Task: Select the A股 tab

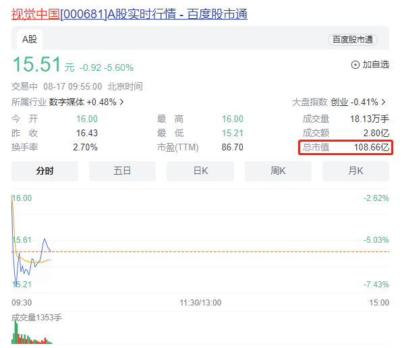Action: (30, 40)
